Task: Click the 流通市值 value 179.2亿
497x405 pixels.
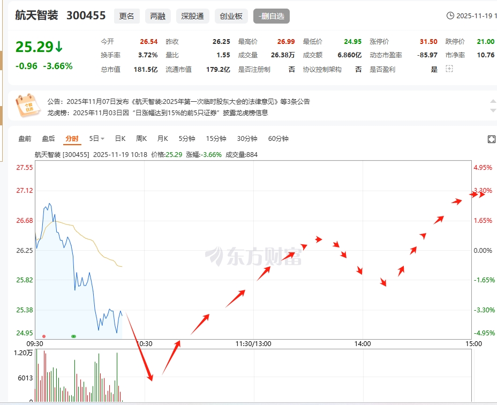Action: point(218,70)
